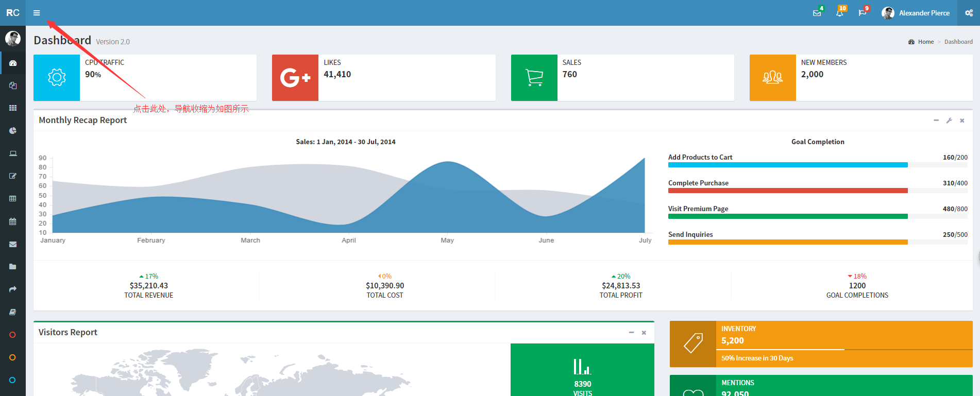Open the wrench dropdown in Monthly Recap Report
980x396 pixels.
point(949,120)
